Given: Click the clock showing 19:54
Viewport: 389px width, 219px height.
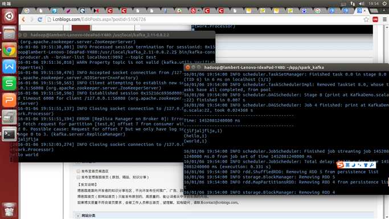Looking at the screenshot, I should 374,3.
